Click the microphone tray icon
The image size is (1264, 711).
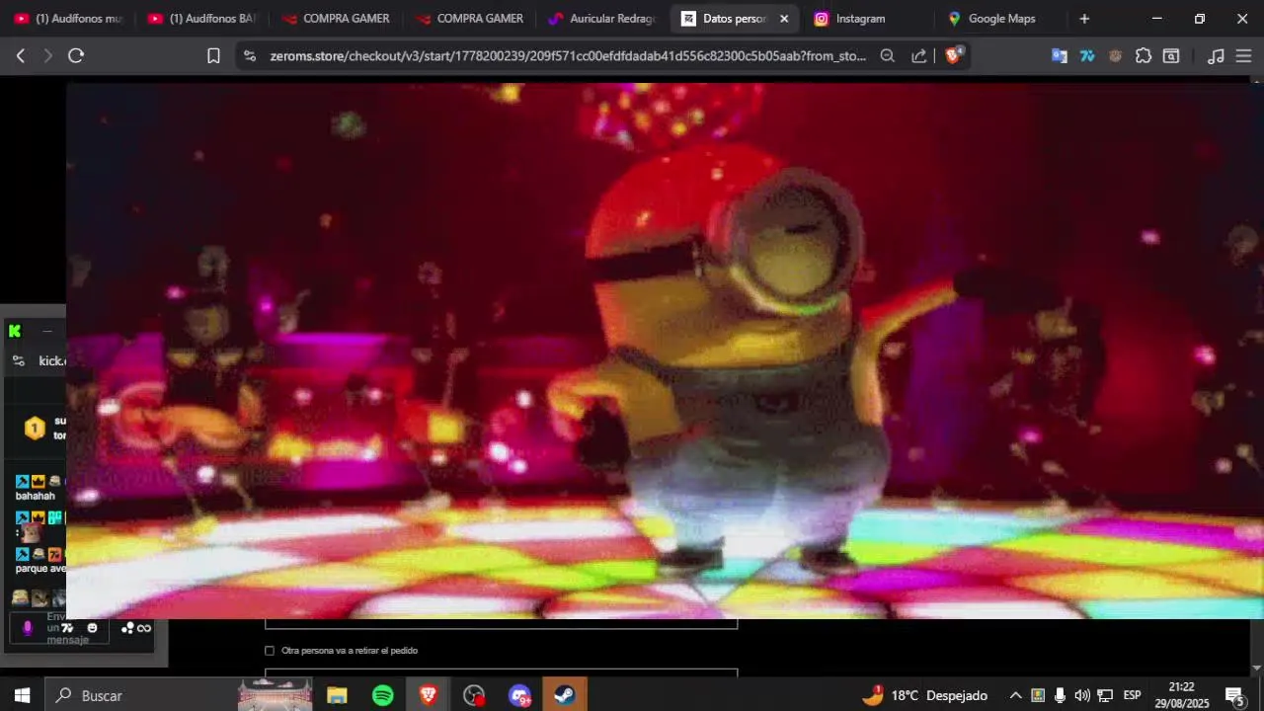click(1060, 695)
